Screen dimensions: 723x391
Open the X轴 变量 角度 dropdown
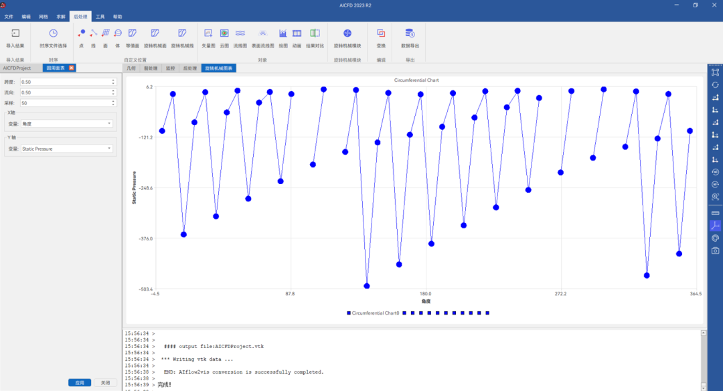coord(67,124)
